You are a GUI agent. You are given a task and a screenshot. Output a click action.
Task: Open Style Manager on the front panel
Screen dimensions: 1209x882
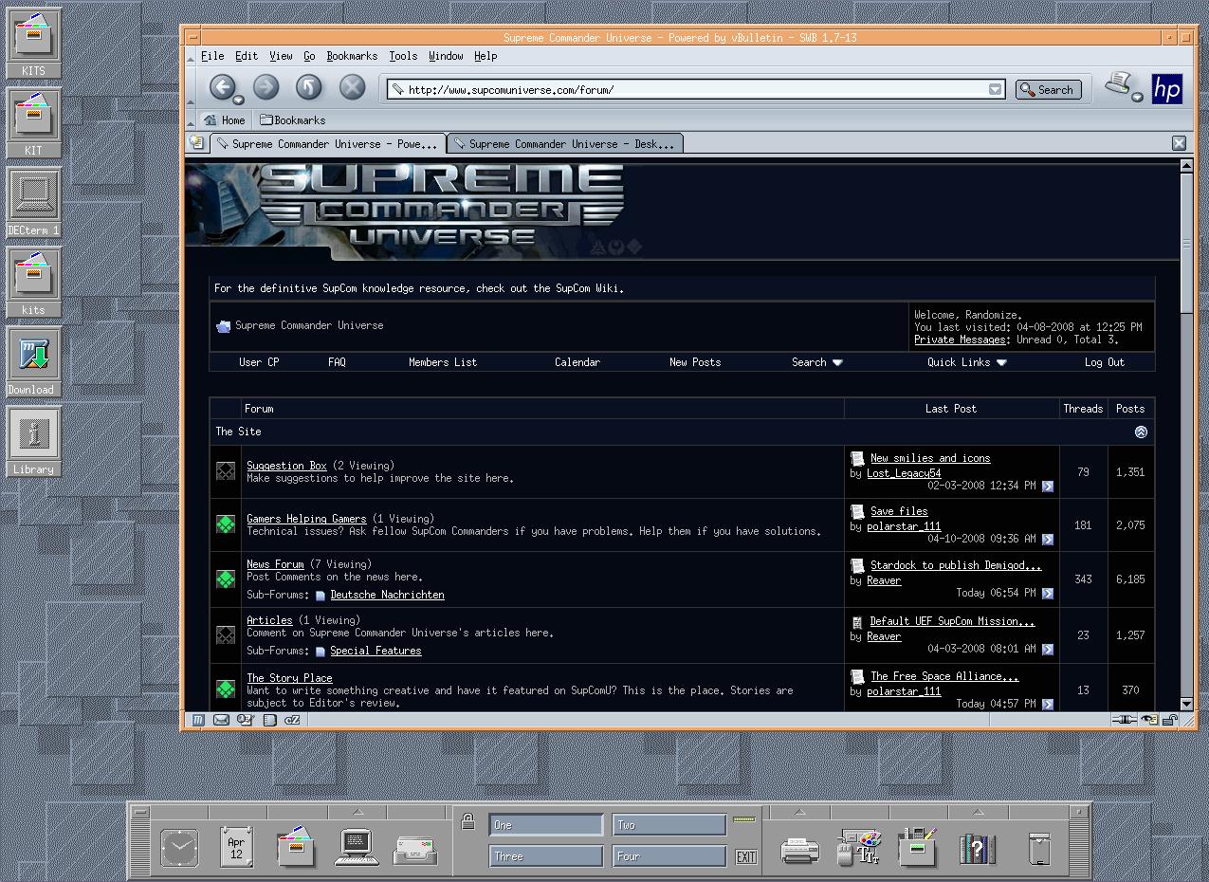point(860,848)
